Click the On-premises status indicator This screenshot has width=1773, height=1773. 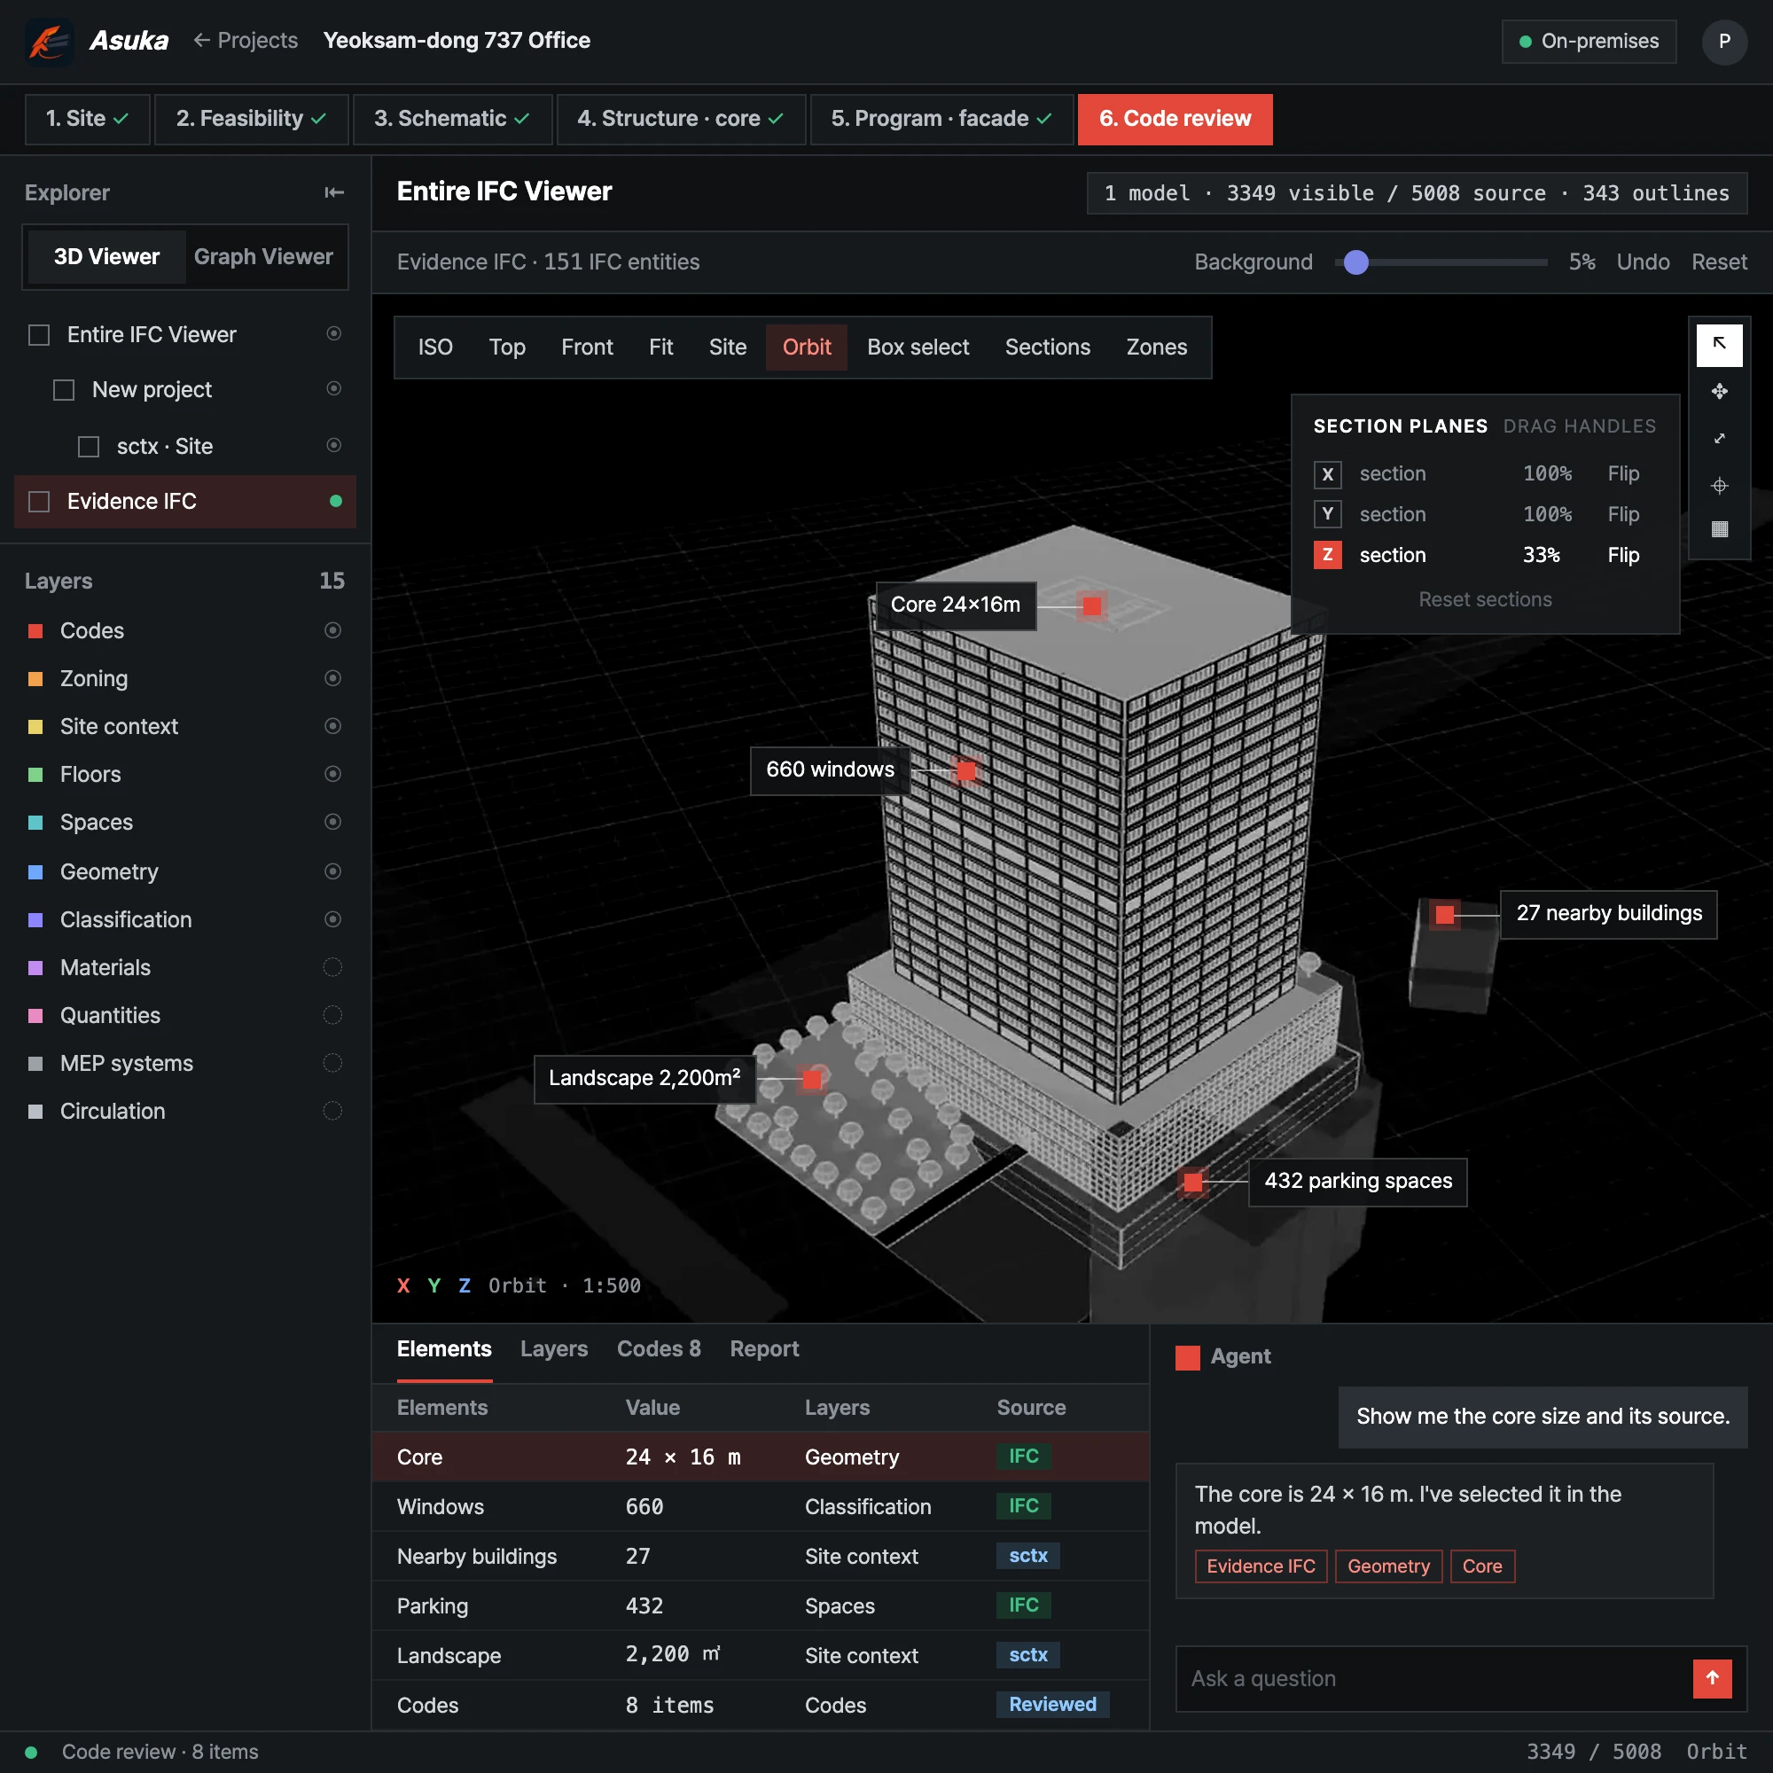(x=1589, y=42)
